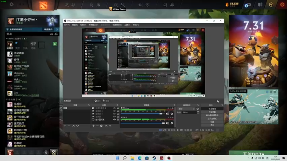The width and height of the screenshot is (287, 161).
Task: Open the scene transition type dropdown
Action: [x=187, y=109]
